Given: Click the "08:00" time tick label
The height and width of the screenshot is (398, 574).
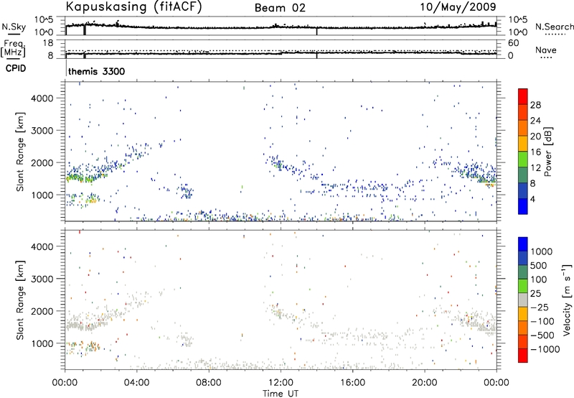Looking at the screenshot, I should pos(208,383).
